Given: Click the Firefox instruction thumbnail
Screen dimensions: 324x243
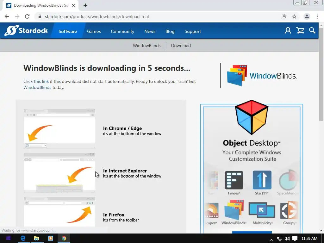Looking at the screenshot, I should (x=59, y=212).
